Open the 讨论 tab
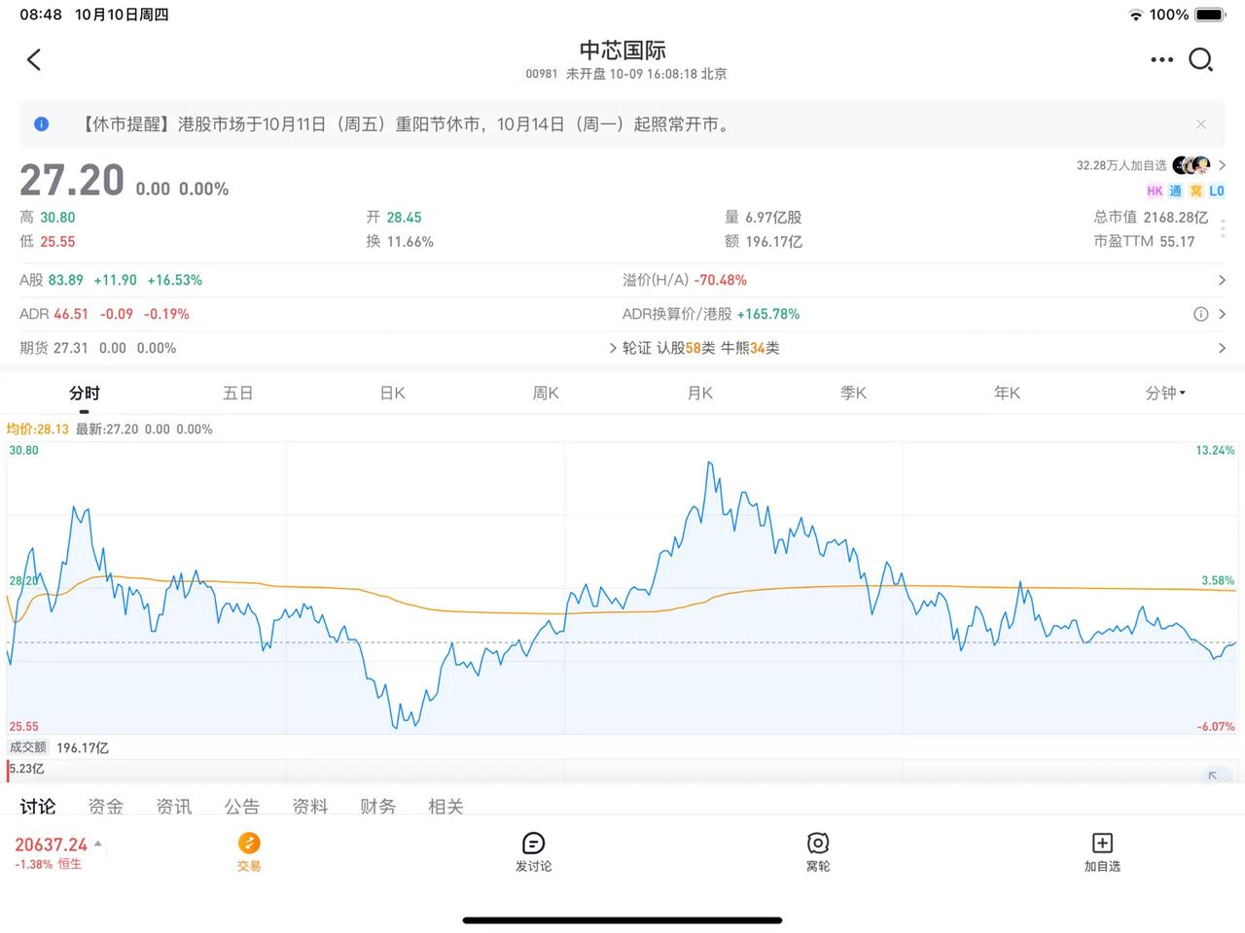The width and height of the screenshot is (1245, 933). point(38,807)
